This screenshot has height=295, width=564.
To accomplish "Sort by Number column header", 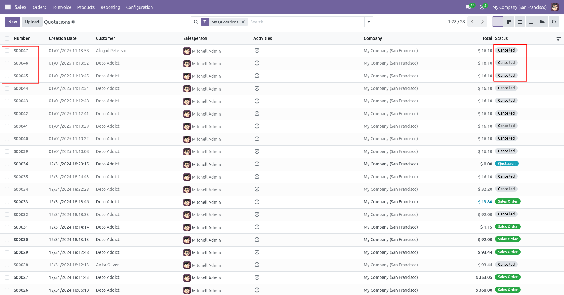I will [x=22, y=38].
